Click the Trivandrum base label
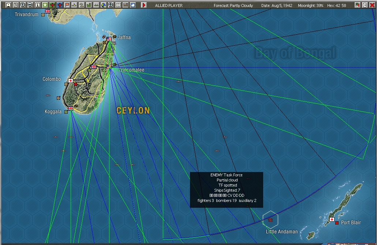This screenshot has width=377, height=245. coord(26,14)
